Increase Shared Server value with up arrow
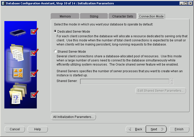This screenshot has width=194, height=137. pyautogui.click(x=171, y=80)
